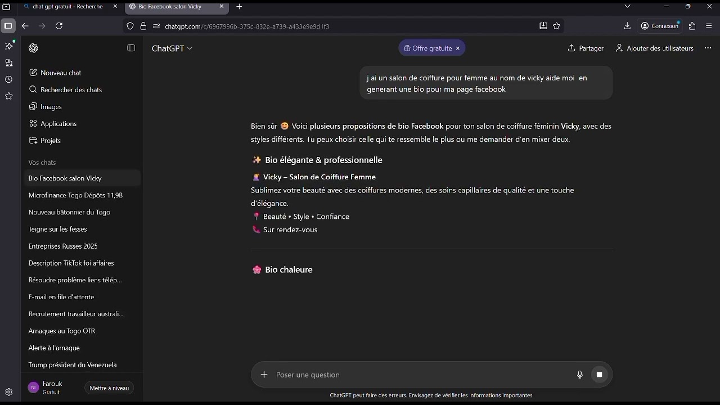Open the Applications section
Viewport: 720px width, 405px height.
point(82,123)
